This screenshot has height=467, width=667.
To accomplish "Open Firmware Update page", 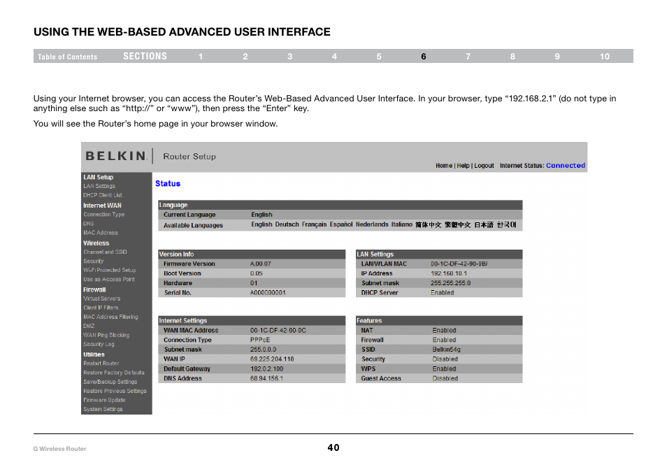I will [104, 400].
